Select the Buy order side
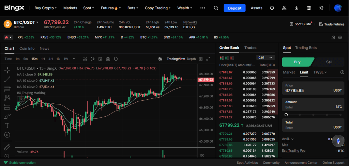The width and height of the screenshot is (349, 166). (x=297, y=62)
